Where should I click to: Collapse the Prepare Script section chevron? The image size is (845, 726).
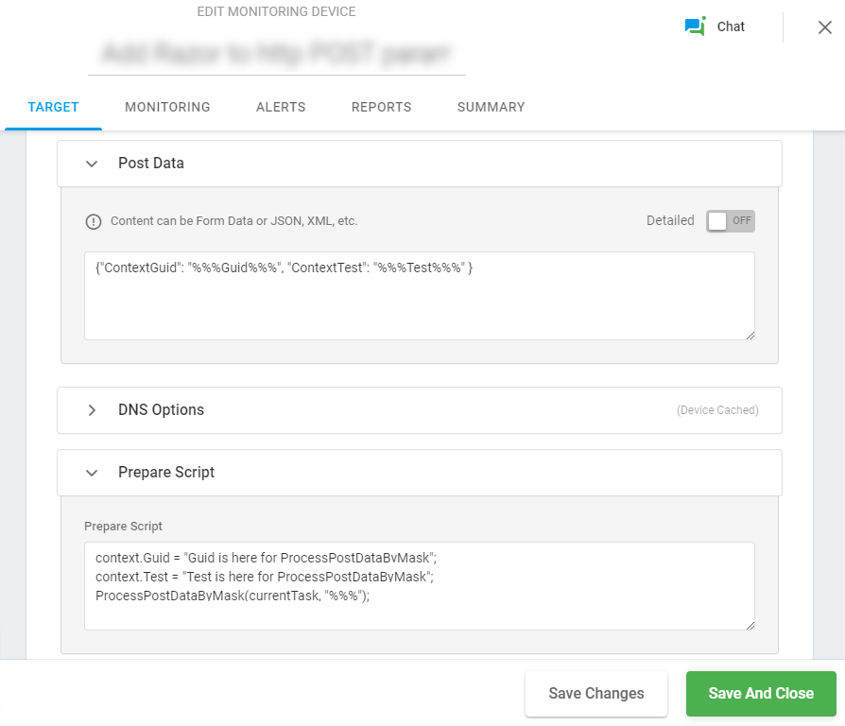pyautogui.click(x=92, y=473)
